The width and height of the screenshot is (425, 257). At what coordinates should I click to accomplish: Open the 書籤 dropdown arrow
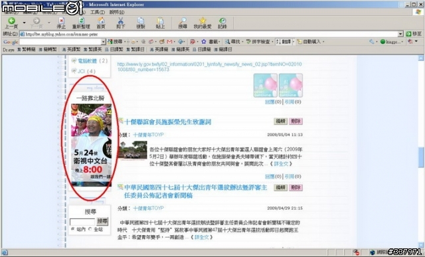pos(219,42)
